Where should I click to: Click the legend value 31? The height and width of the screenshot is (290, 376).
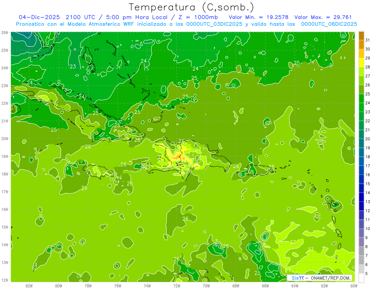(368, 40)
